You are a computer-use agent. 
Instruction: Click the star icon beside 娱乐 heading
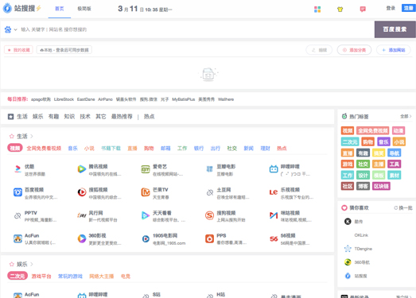[x=12, y=264]
